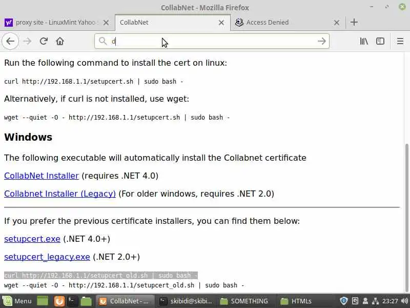This screenshot has height=308, width=410.
Task: Click the forward navigation arrow
Action: pyautogui.click(x=27, y=41)
